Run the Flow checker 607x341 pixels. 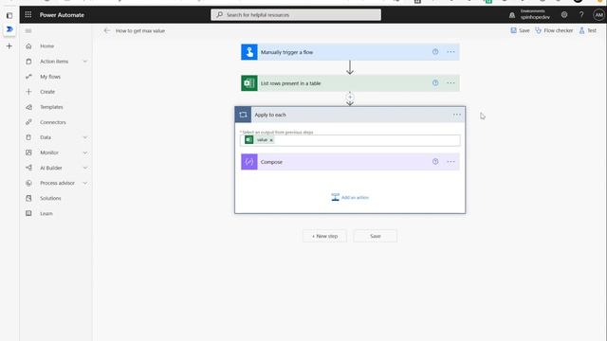[x=554, y=30]
